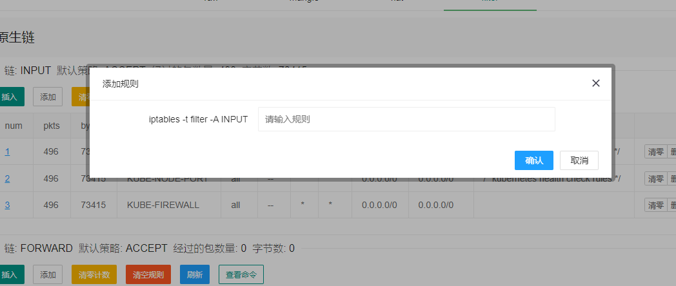
Task: Click the 请输入规则 rule input field
Action: (406, 119)
